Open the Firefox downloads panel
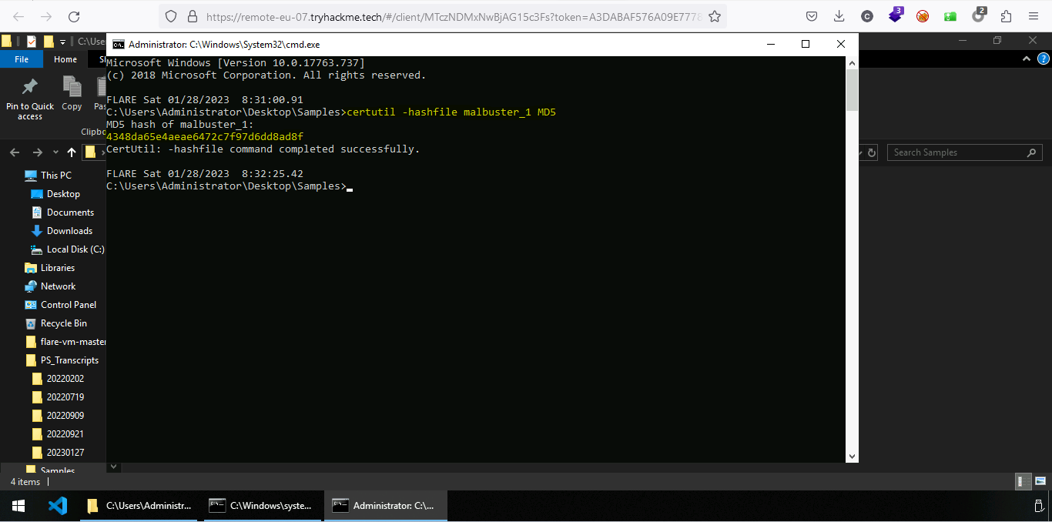The width and height of the screenshot is (1052, 522). (x=839, y=16)
